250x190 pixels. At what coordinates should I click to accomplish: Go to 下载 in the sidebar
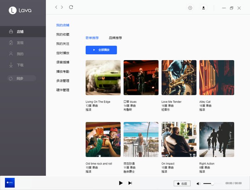click(20, 65)
